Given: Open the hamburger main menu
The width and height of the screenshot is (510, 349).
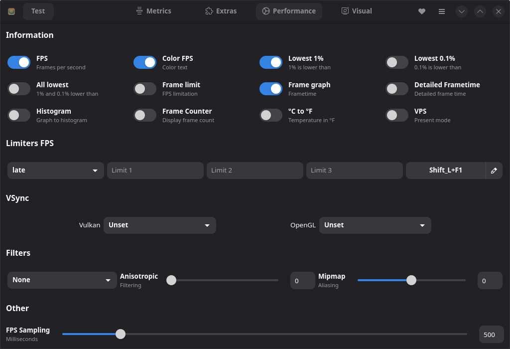Looking at the screenshot, I should point(442,11).
